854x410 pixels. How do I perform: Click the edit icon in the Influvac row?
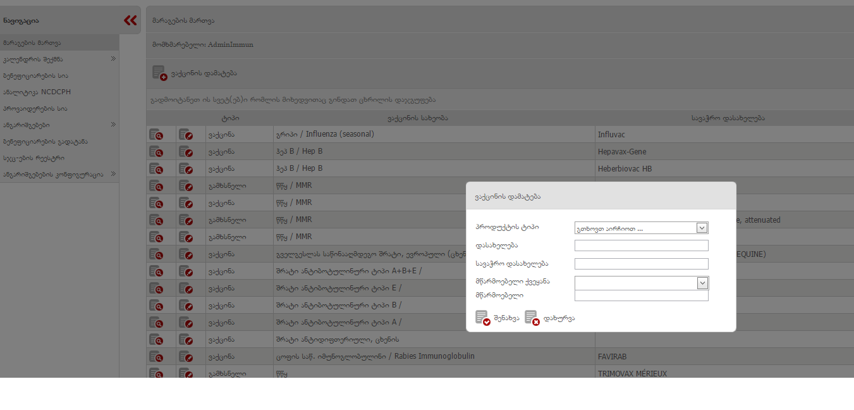pos(186,135)
